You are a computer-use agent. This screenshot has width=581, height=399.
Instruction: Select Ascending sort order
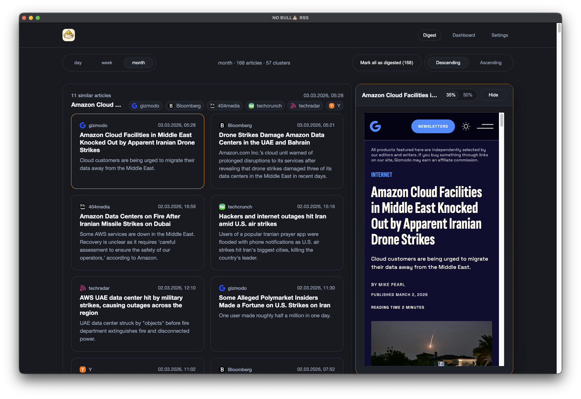point(491,63)
